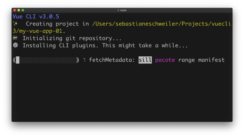244x137 pixels.
Task: Click the yellow minimize window button
Action: [19, 10]
